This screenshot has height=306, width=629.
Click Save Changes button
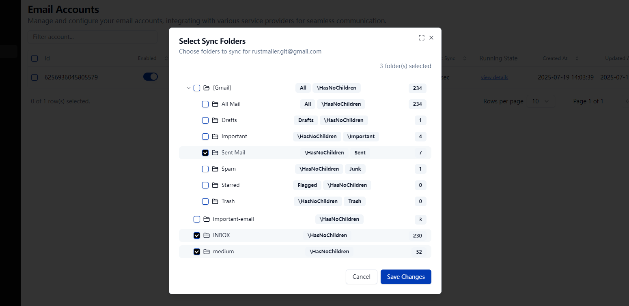[406, 277]
